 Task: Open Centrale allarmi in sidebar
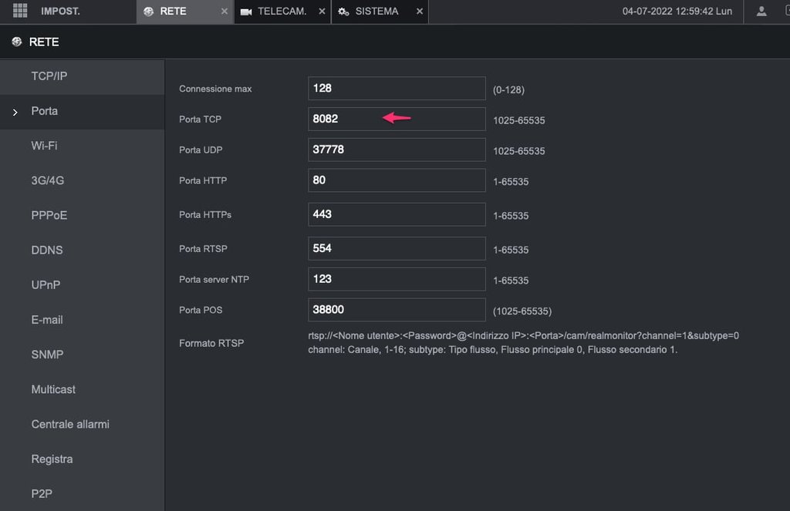click(82, 425)
